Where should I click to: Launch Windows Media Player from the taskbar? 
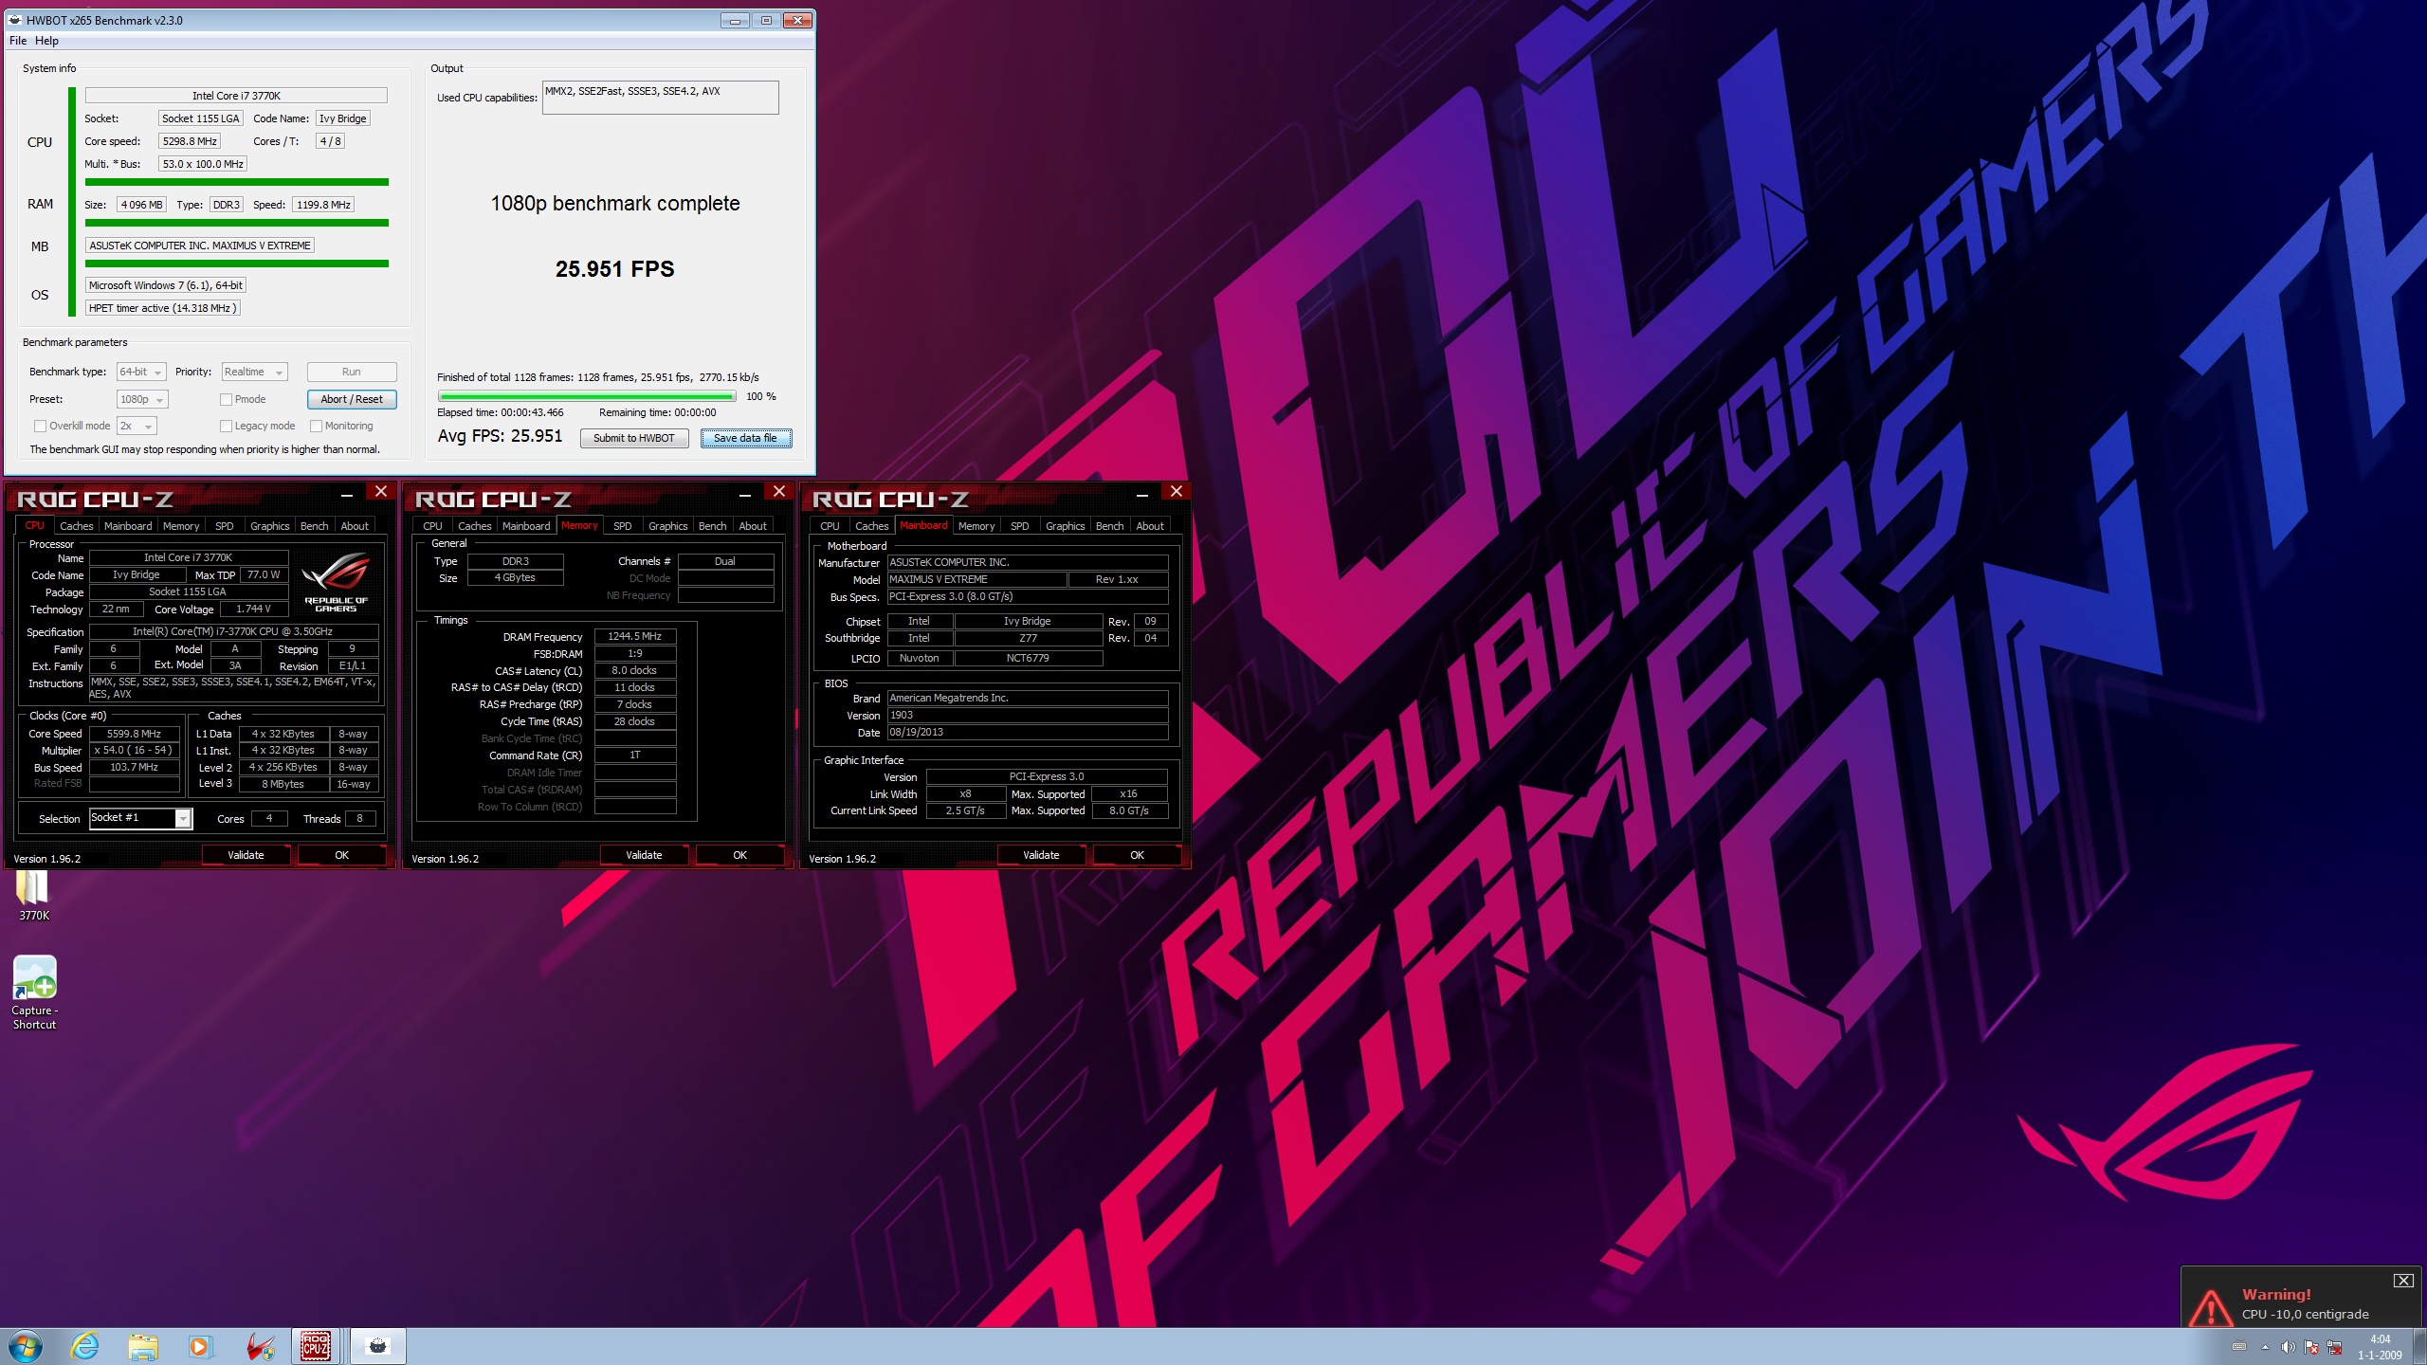point(200,1346)
